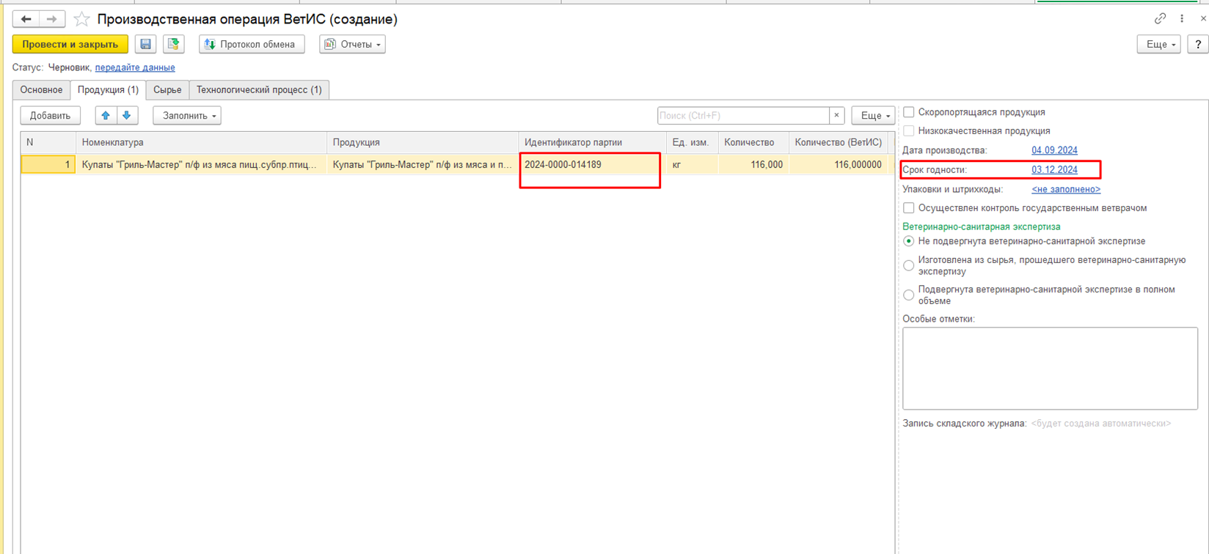1209x554 pixels.
Task: Check Осуществлен контроль государственным ветврачом
Action: click(x=909, y=208)
